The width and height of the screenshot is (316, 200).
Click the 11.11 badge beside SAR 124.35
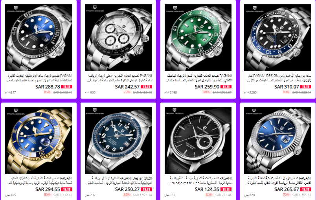click(226, 189)
